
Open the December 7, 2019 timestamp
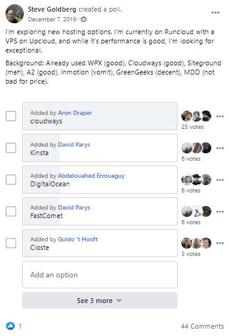tap(52, 20)
